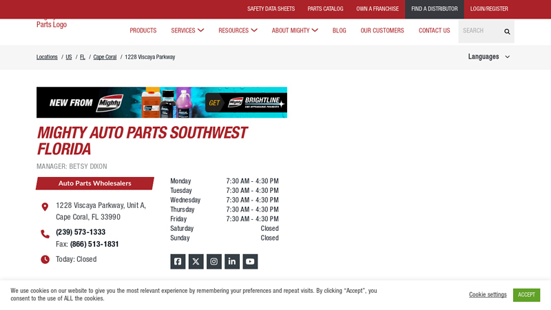Click the 1228 Viscaya Parkway address text
551x310 pixels.
click(x=101, y=211)
